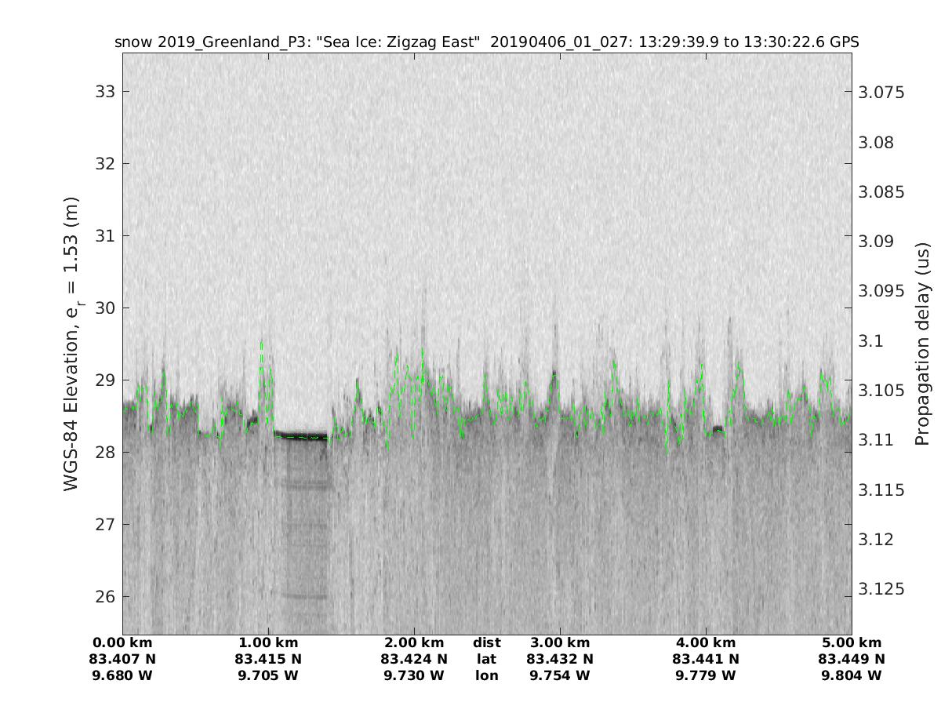941x706 pixels.
Task: Click the 0.00 km distance tick label
Action: (122, 642)
